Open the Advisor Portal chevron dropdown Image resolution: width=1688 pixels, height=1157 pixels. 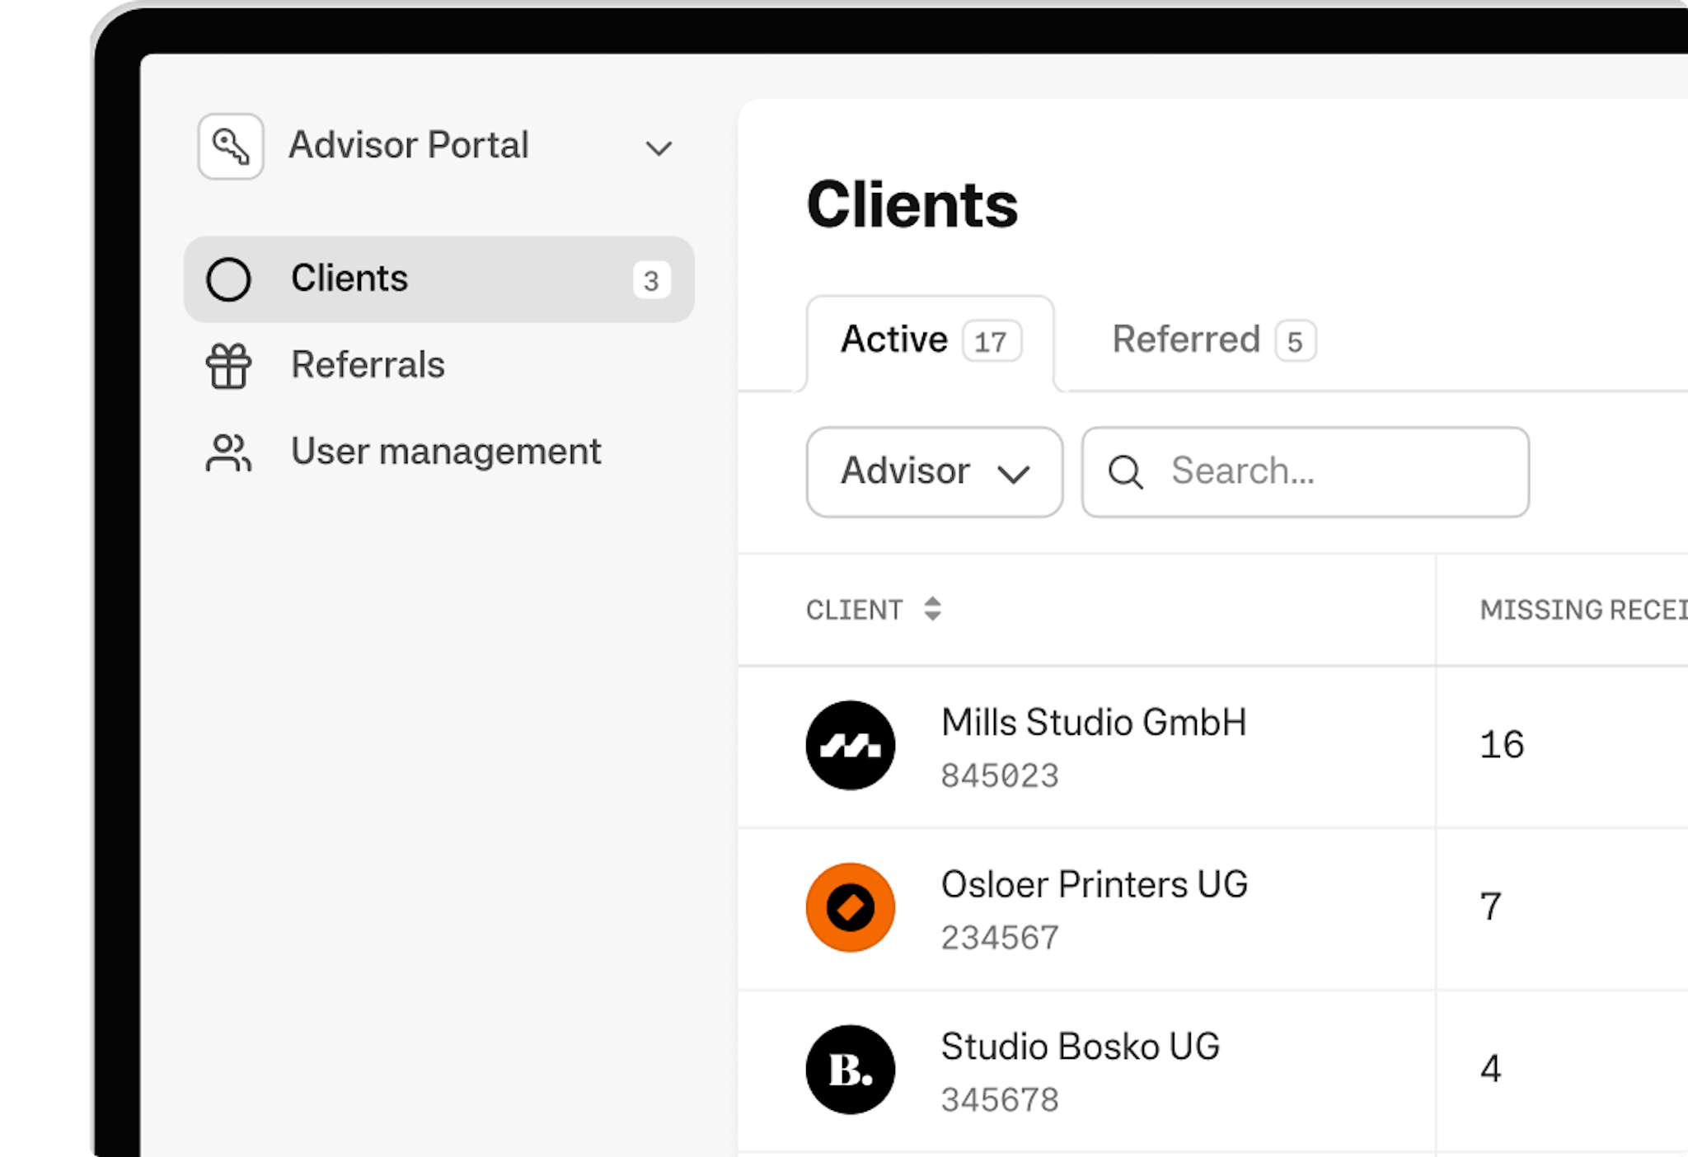(659, 148)
